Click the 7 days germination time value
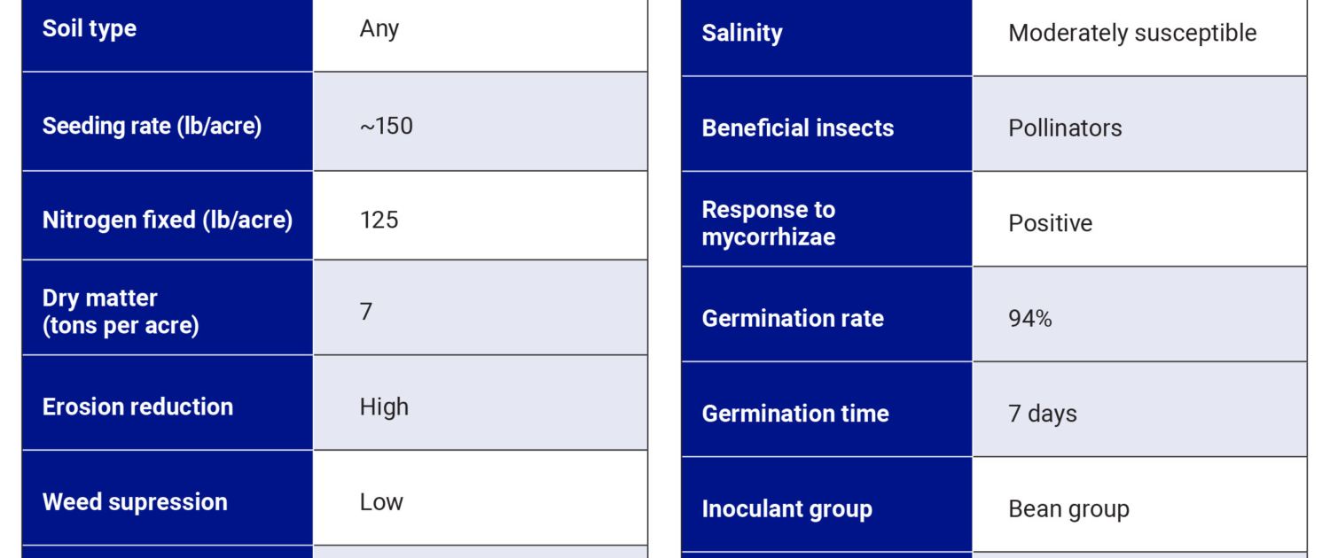 click(x=1043, y=414)
